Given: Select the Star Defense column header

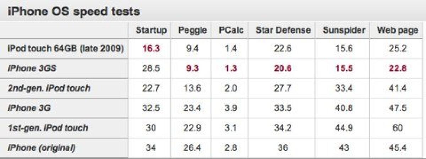Looking at the screenshot, I should 283,31.
